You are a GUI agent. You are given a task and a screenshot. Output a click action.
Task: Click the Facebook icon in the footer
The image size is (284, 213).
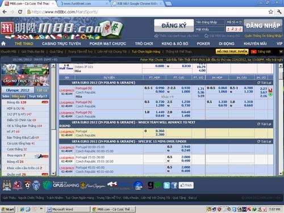(174, 185)
